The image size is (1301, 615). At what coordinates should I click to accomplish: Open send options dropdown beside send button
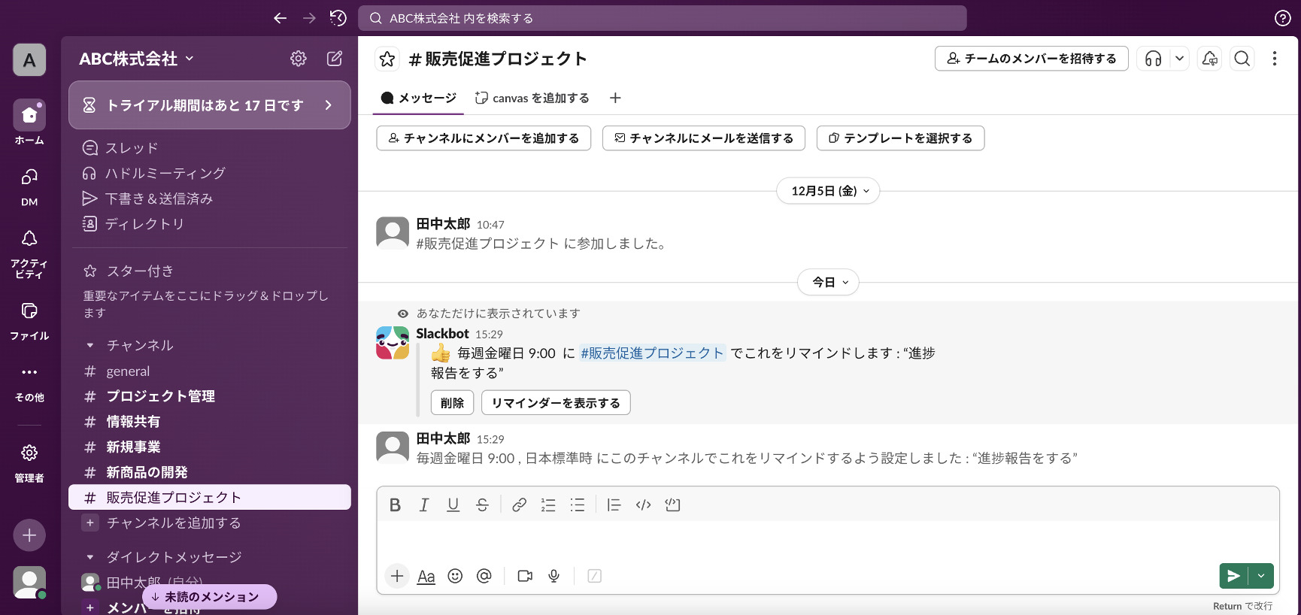(1261, 576)
